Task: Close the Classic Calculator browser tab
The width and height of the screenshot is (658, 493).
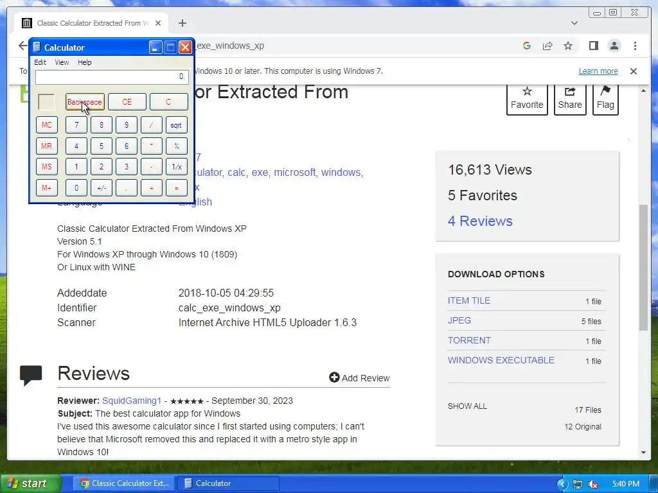Action: (x=158, y=23)
